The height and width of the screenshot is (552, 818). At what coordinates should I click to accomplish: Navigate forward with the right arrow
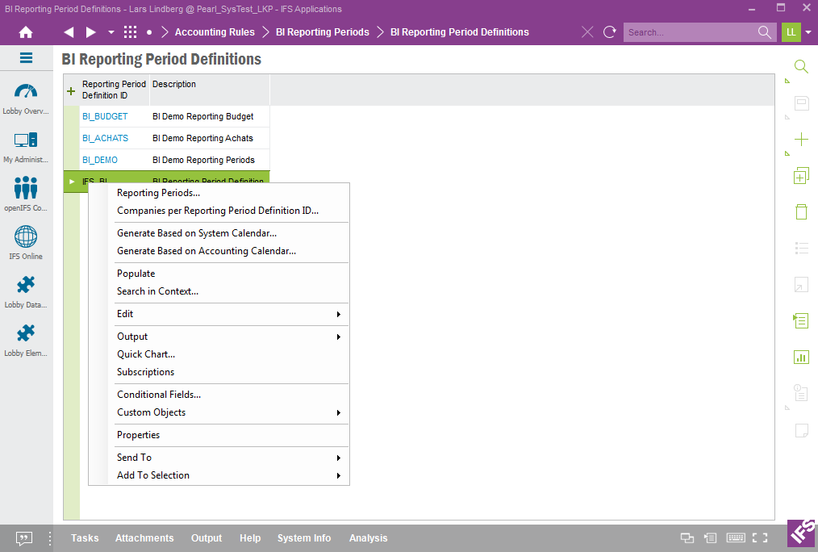click(91, 32)
